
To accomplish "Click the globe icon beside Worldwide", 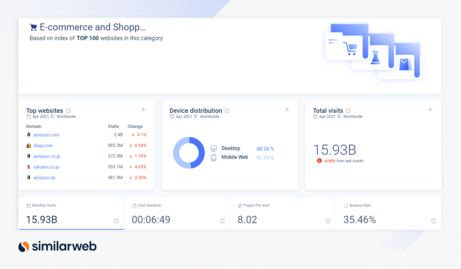I will point(52,116).
